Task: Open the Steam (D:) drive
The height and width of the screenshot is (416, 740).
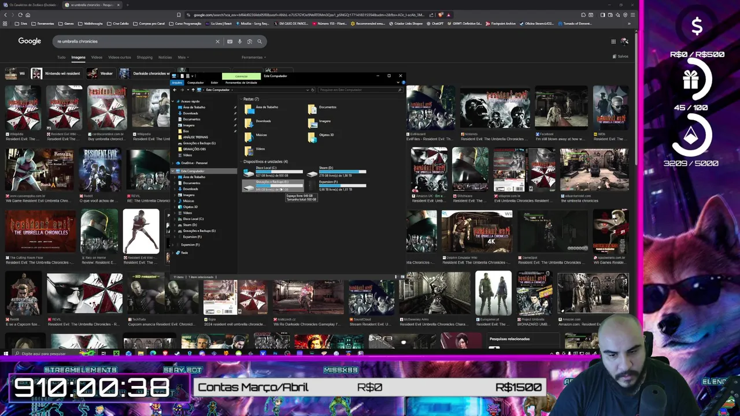Action: coord(336,172)
